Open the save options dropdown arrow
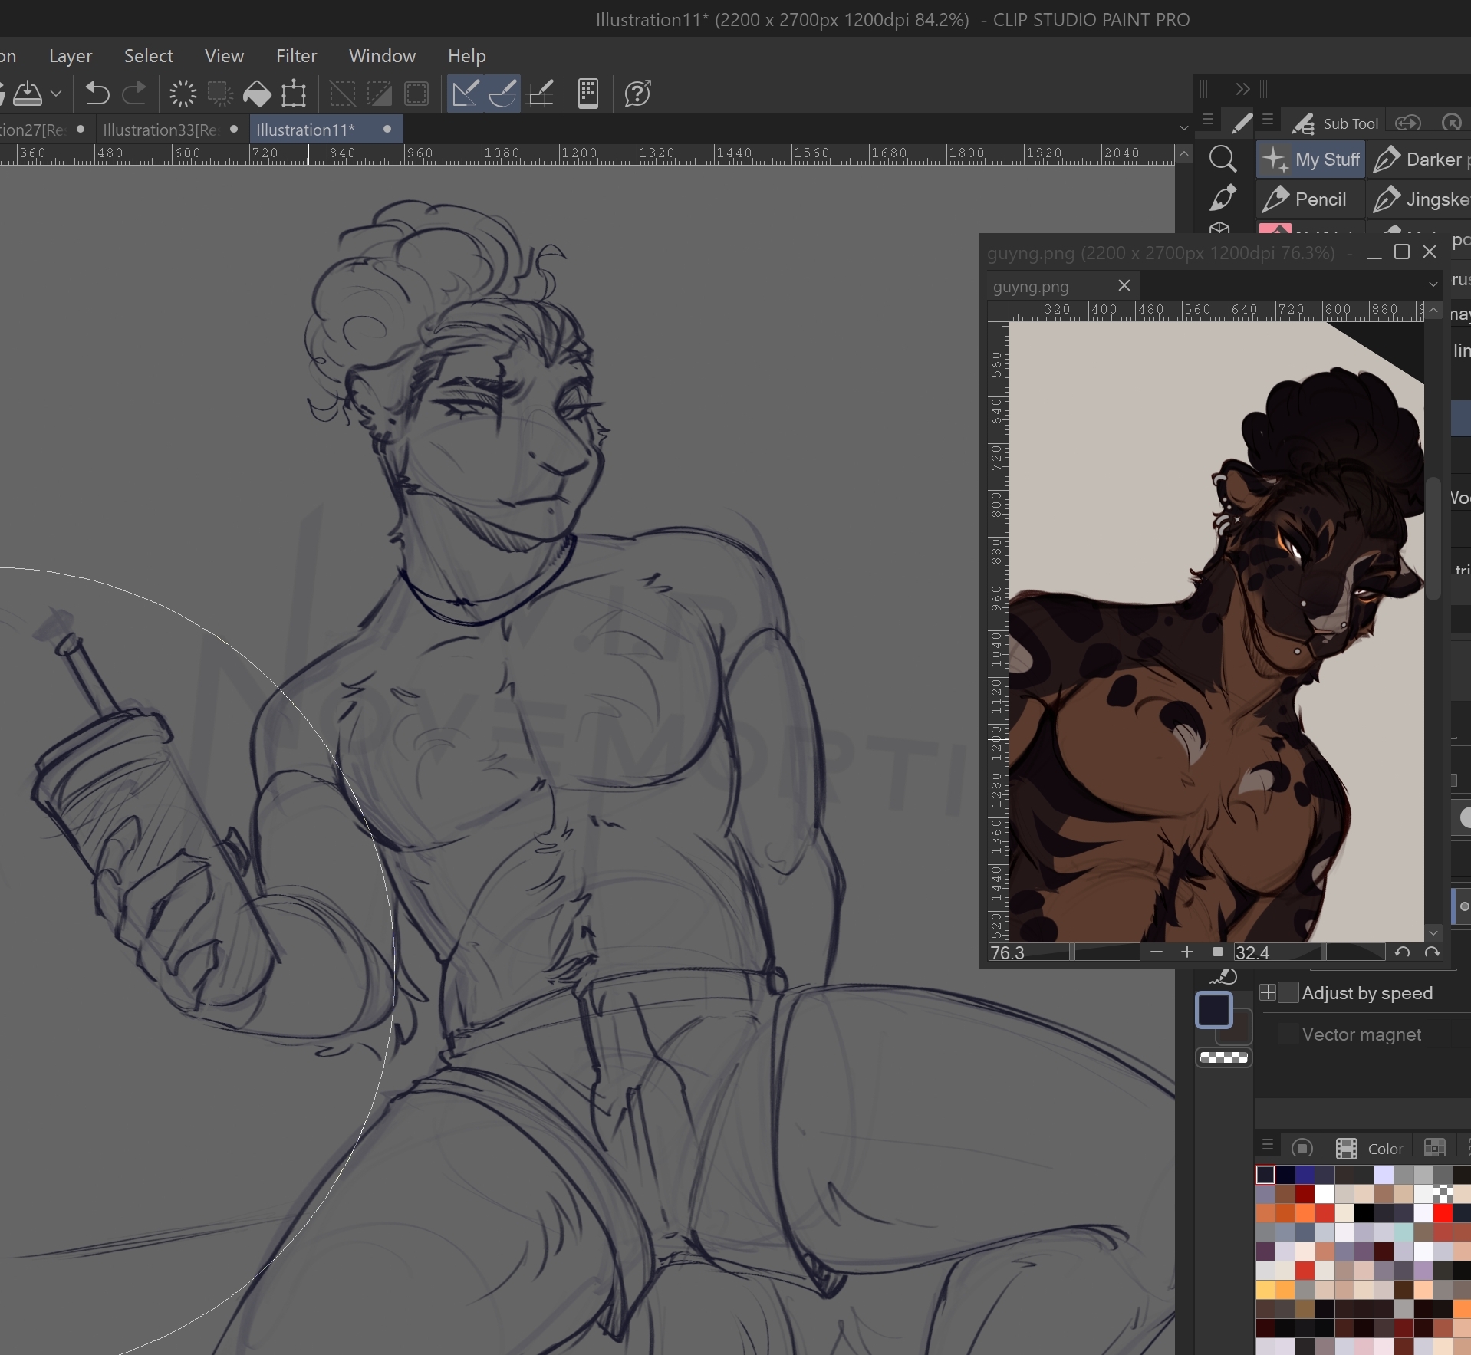Viewport: 1471px width, 1355px height. 56,94
